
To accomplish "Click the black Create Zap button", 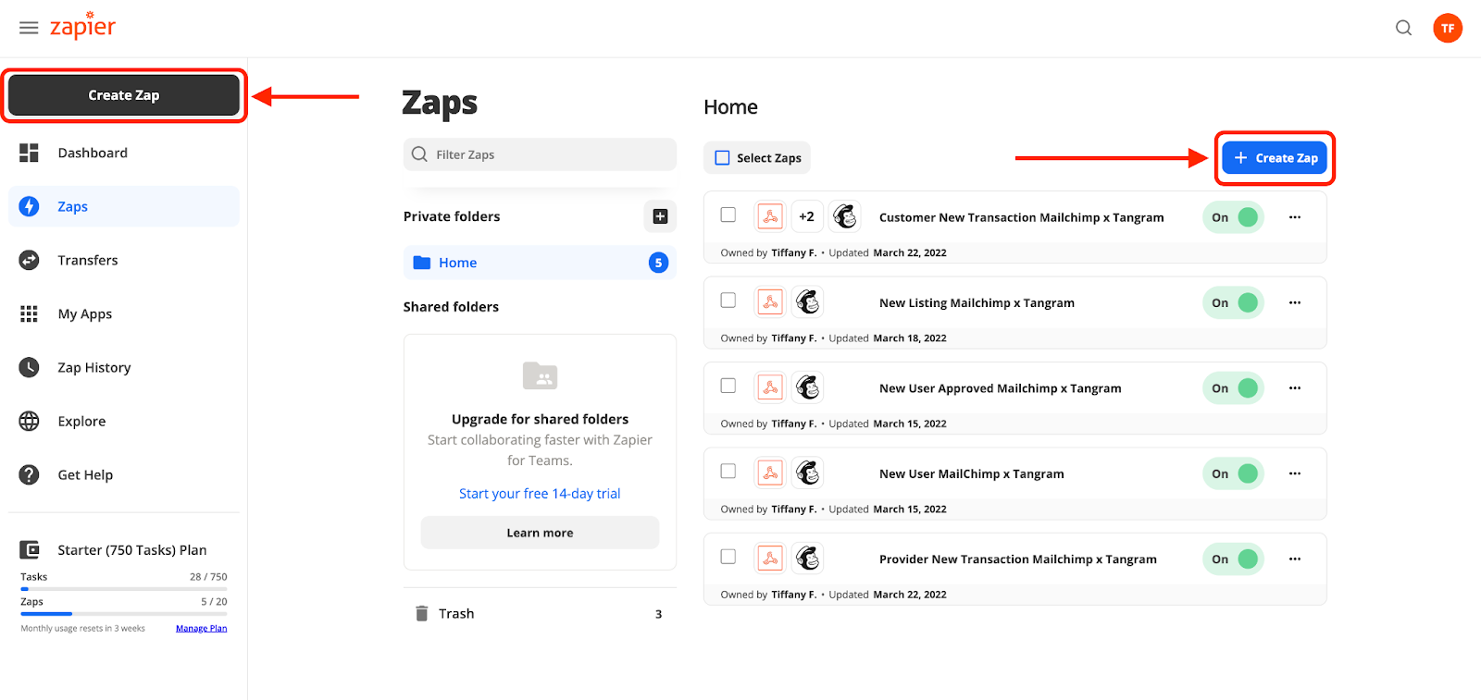I will coord(124,95).
